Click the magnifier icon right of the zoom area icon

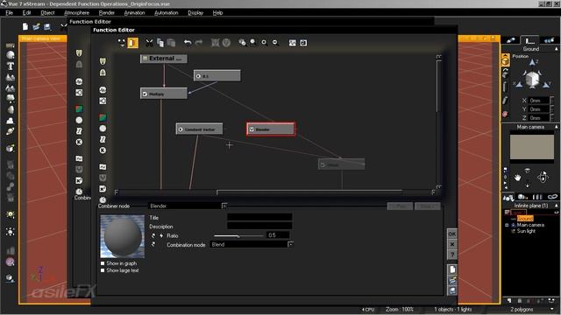pos(253,43)
